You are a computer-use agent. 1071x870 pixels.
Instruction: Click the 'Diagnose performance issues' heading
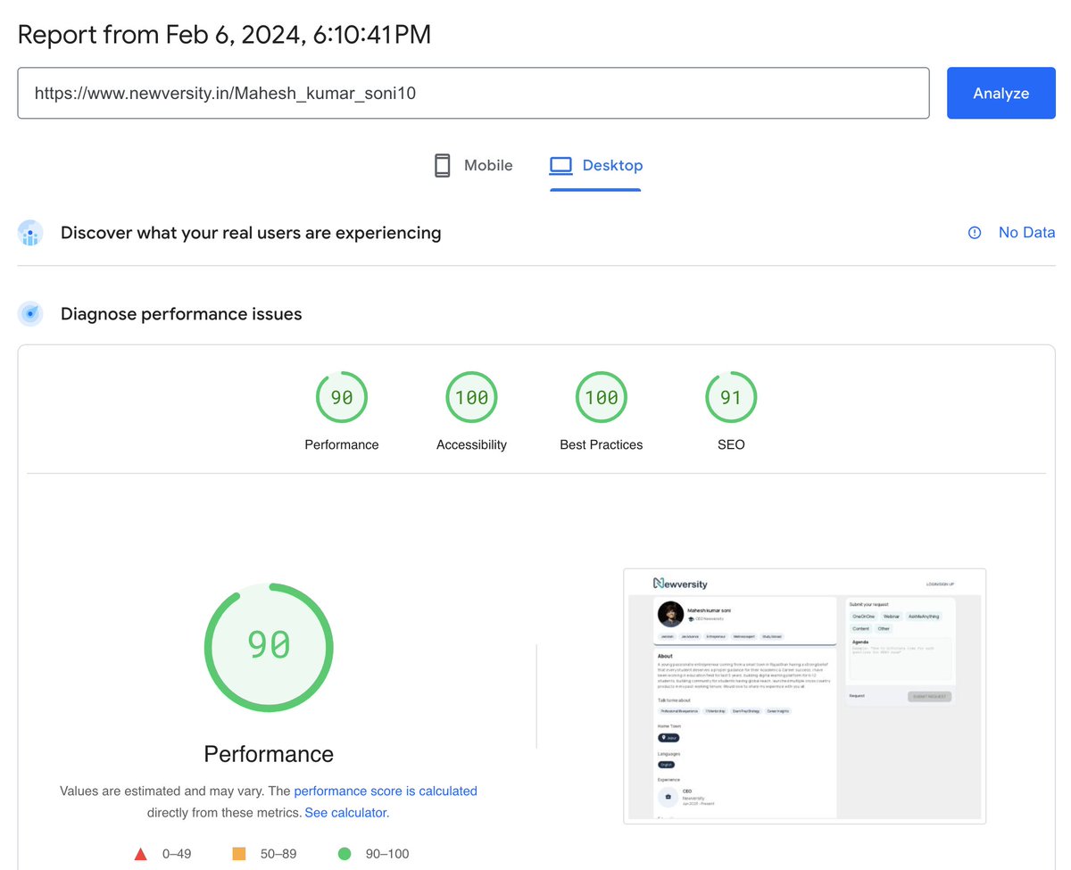coord(181,314)
